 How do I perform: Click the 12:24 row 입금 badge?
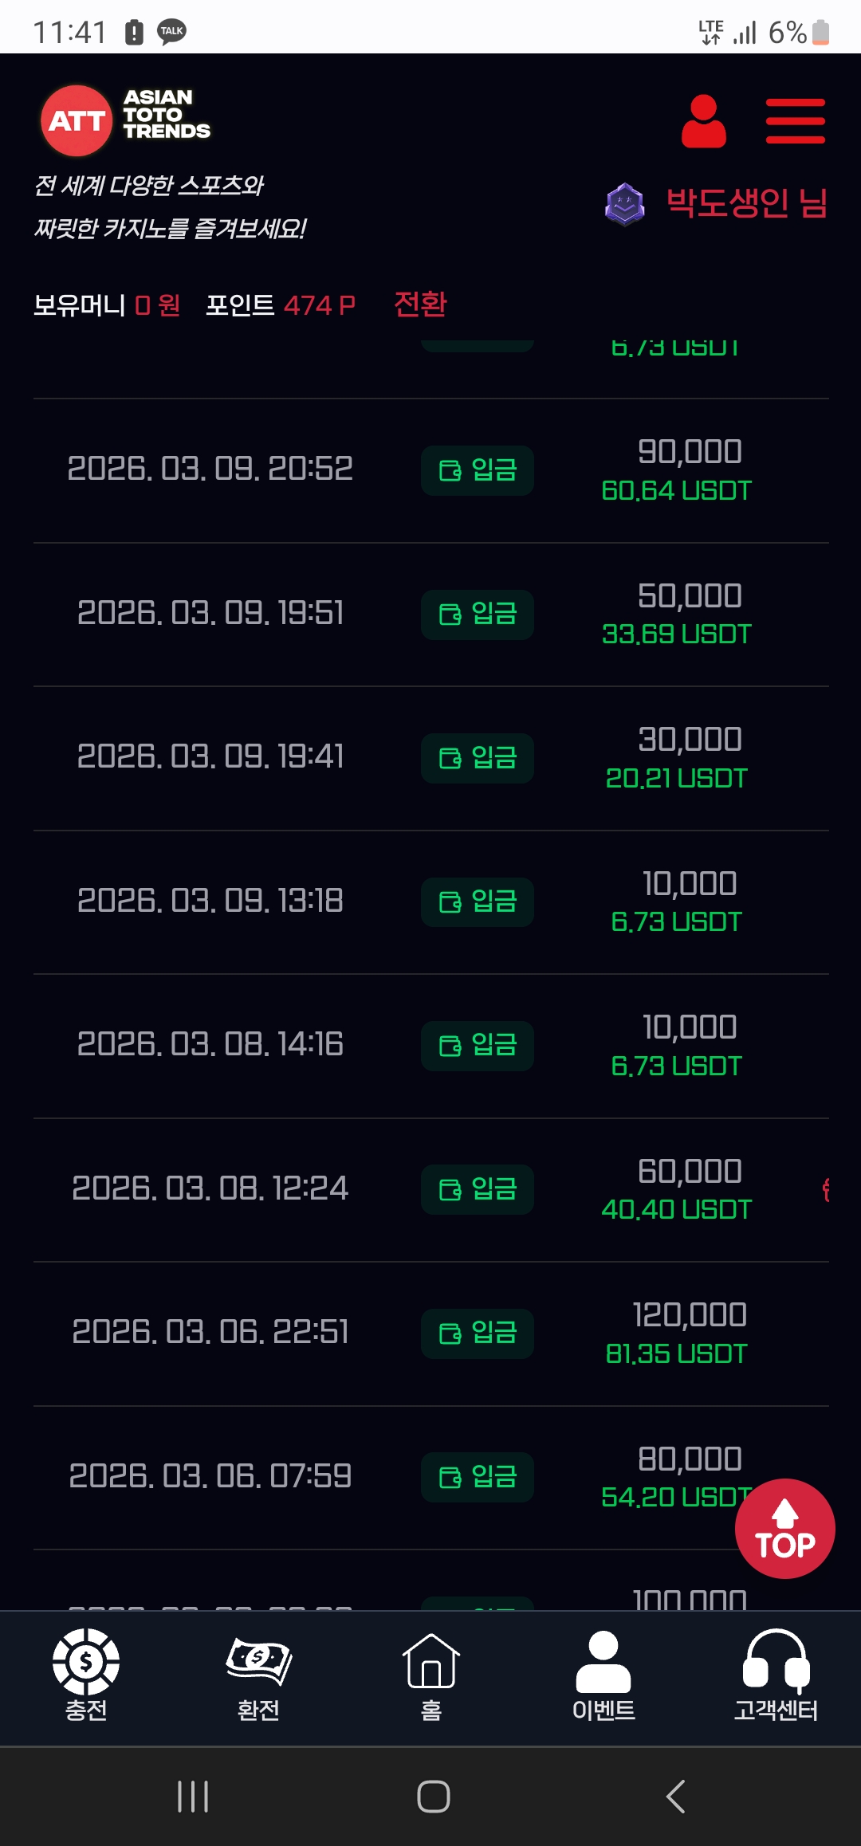coord(478,1189)
